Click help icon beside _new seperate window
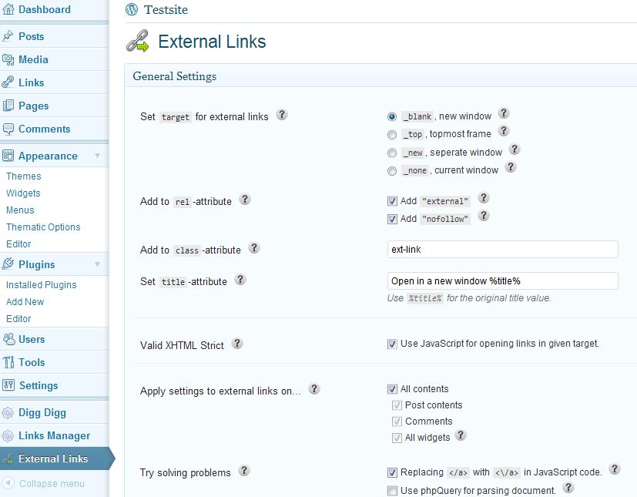 tap(515, 149)
